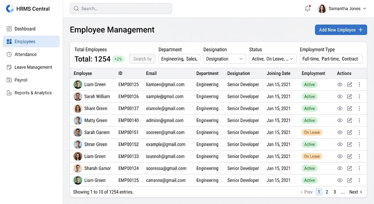This screenshot has width=374, height=204.
Task: Open the notifications bell
Action: click(x=308, y=9)
